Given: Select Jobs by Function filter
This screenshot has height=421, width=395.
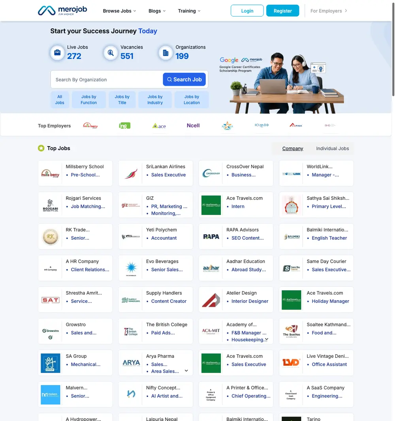Looking at the screenshot, I should pyautogui.click(x=88, y=100).
